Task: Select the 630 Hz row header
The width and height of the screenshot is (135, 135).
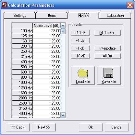Action: [22, 72]
